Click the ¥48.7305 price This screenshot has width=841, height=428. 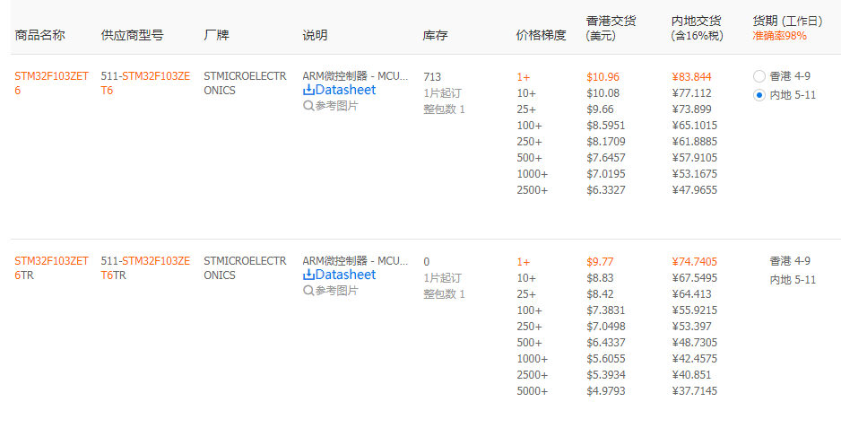[x=695, y=342]
